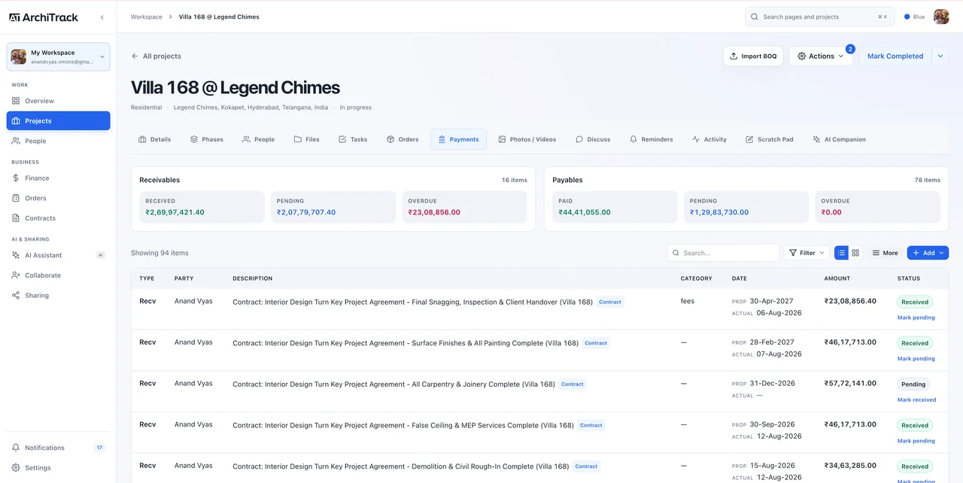Expand the Mark Completed split arrow
This screenshot has width=963, height=483.
pyautogui.click(x=940, y=56)
